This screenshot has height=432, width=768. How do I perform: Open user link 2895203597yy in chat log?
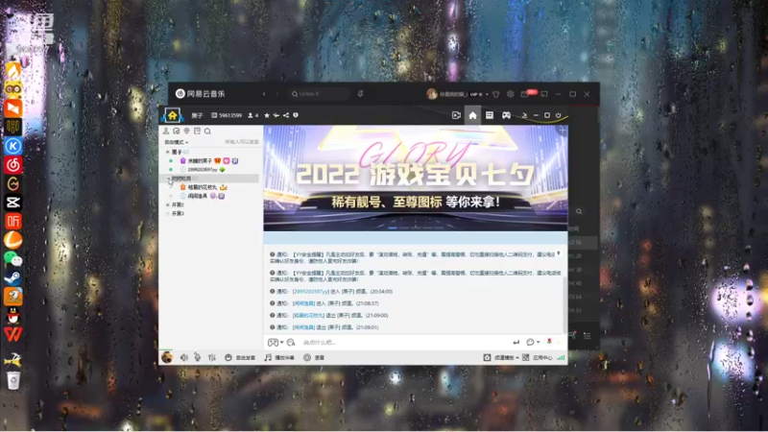coord(310,292)
